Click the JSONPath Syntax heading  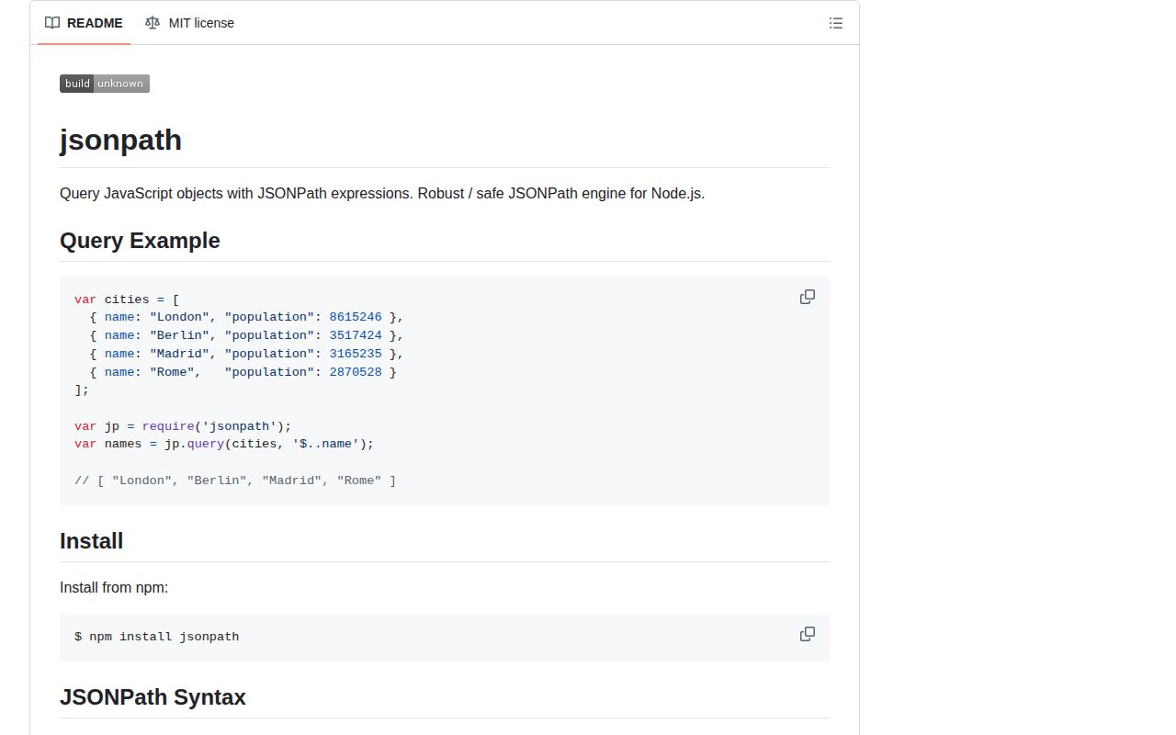point(153,697)
